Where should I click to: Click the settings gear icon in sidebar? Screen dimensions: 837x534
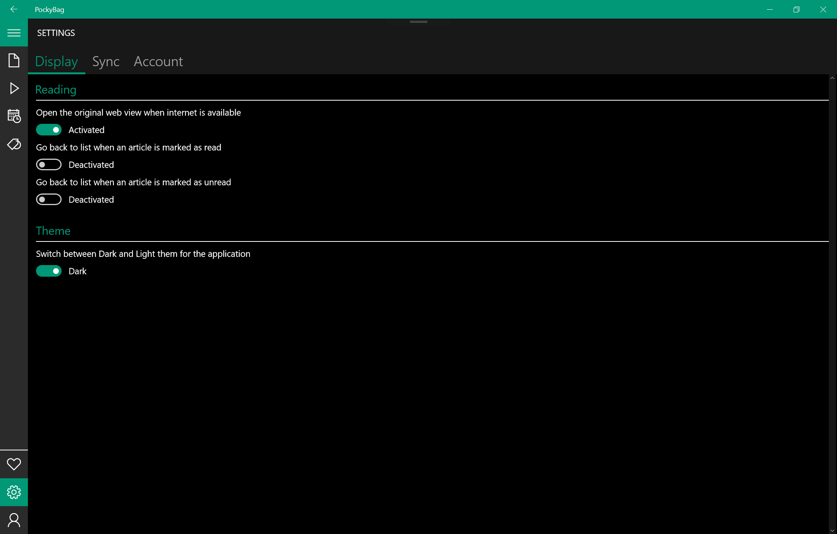[x=14, y=492]
